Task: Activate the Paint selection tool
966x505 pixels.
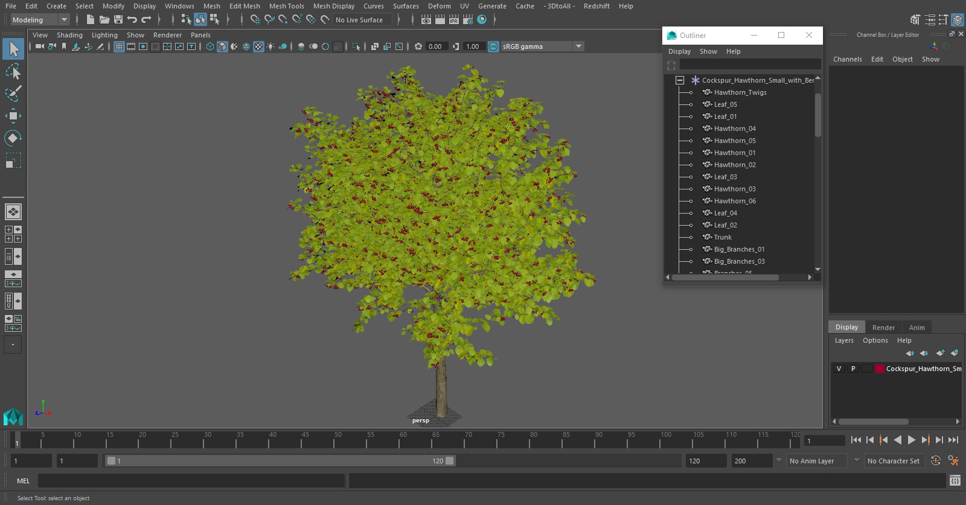Action: 13,94
